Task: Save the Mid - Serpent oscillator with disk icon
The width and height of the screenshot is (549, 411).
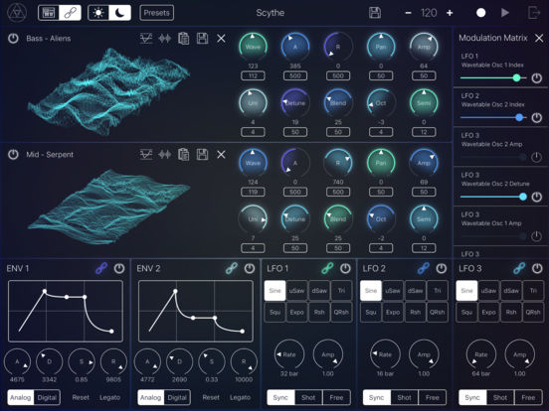Action: coord(202,154)
